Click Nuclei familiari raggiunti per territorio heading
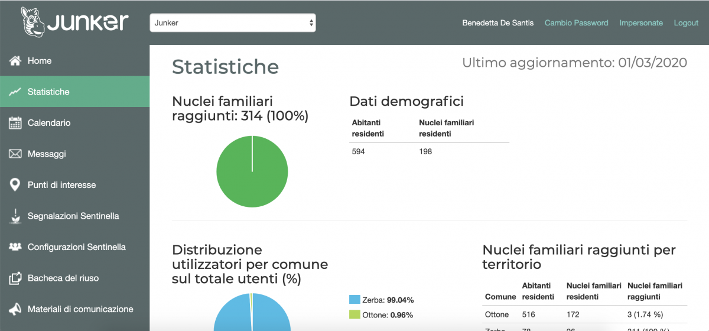 (x=579, y=257)
